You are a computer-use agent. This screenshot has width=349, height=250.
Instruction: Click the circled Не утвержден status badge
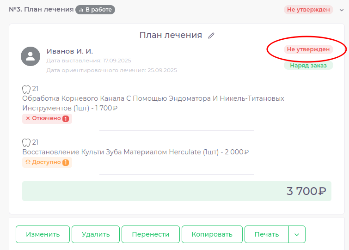point(308,49)
